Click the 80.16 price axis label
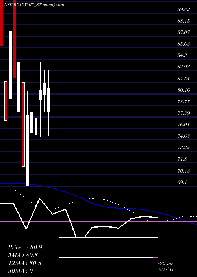 (184, 90)
